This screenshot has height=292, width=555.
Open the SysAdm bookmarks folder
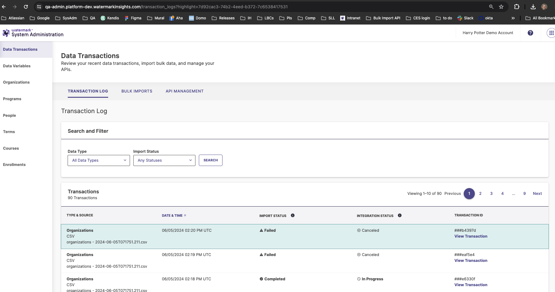[x=66, y=18]
